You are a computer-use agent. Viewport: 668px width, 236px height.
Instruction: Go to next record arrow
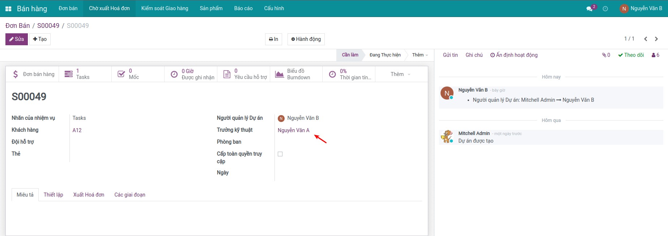click(x=656, y=39)
